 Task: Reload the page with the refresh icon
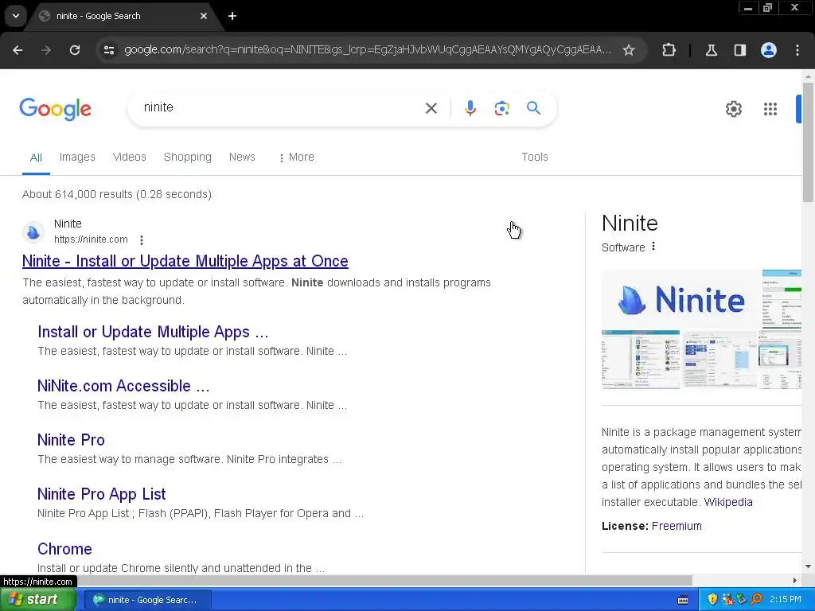[75, 50]
